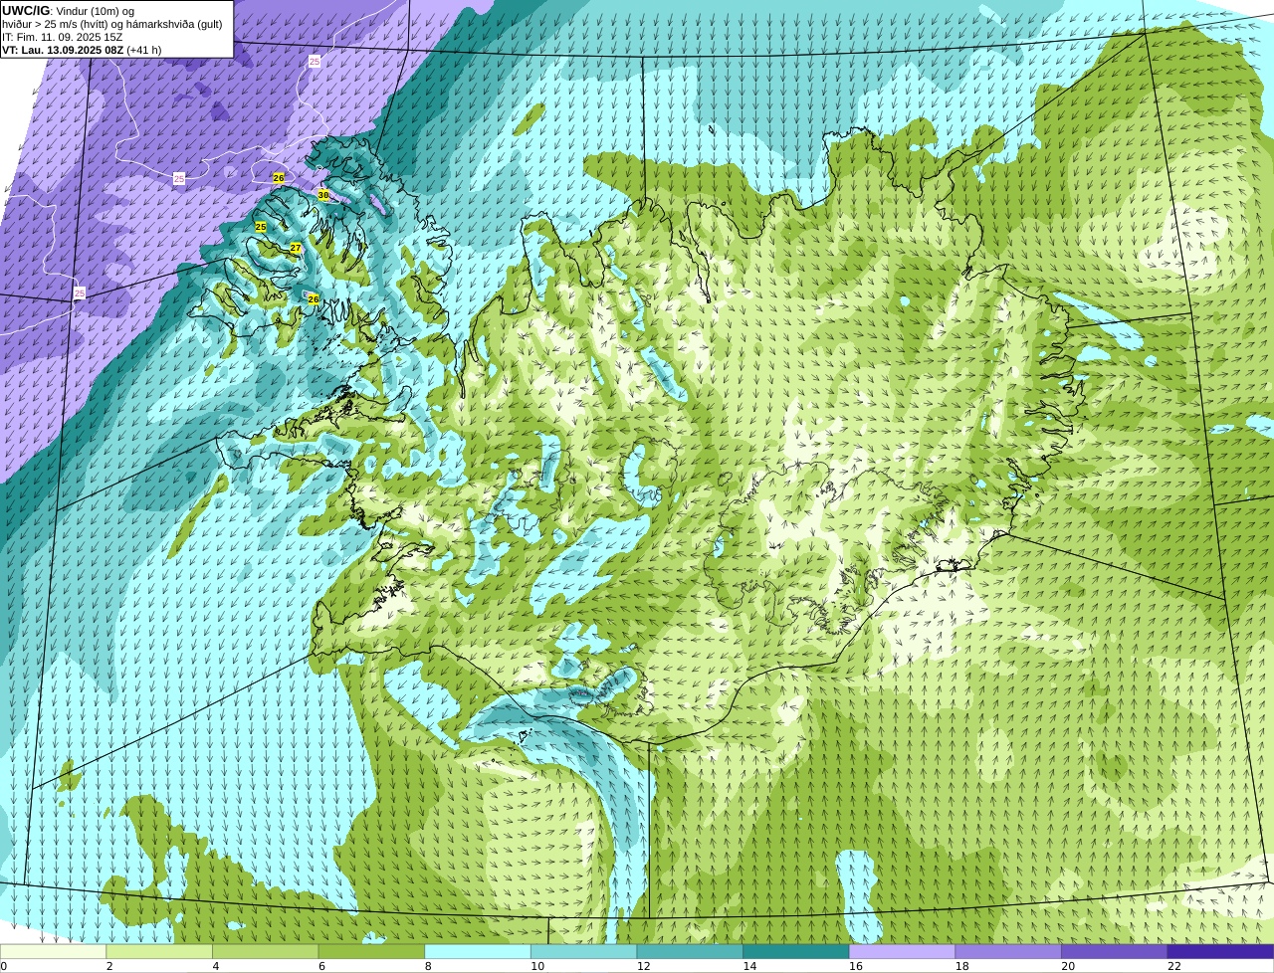Click the 'IT: Fim. 11. 09. 2025 15Z' line
This screenshot has width=1274, height=973.
63,37
